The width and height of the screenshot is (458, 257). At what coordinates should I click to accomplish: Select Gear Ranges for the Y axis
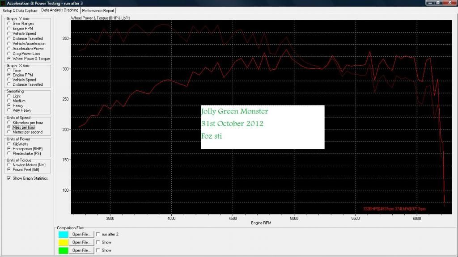(9, 24)
